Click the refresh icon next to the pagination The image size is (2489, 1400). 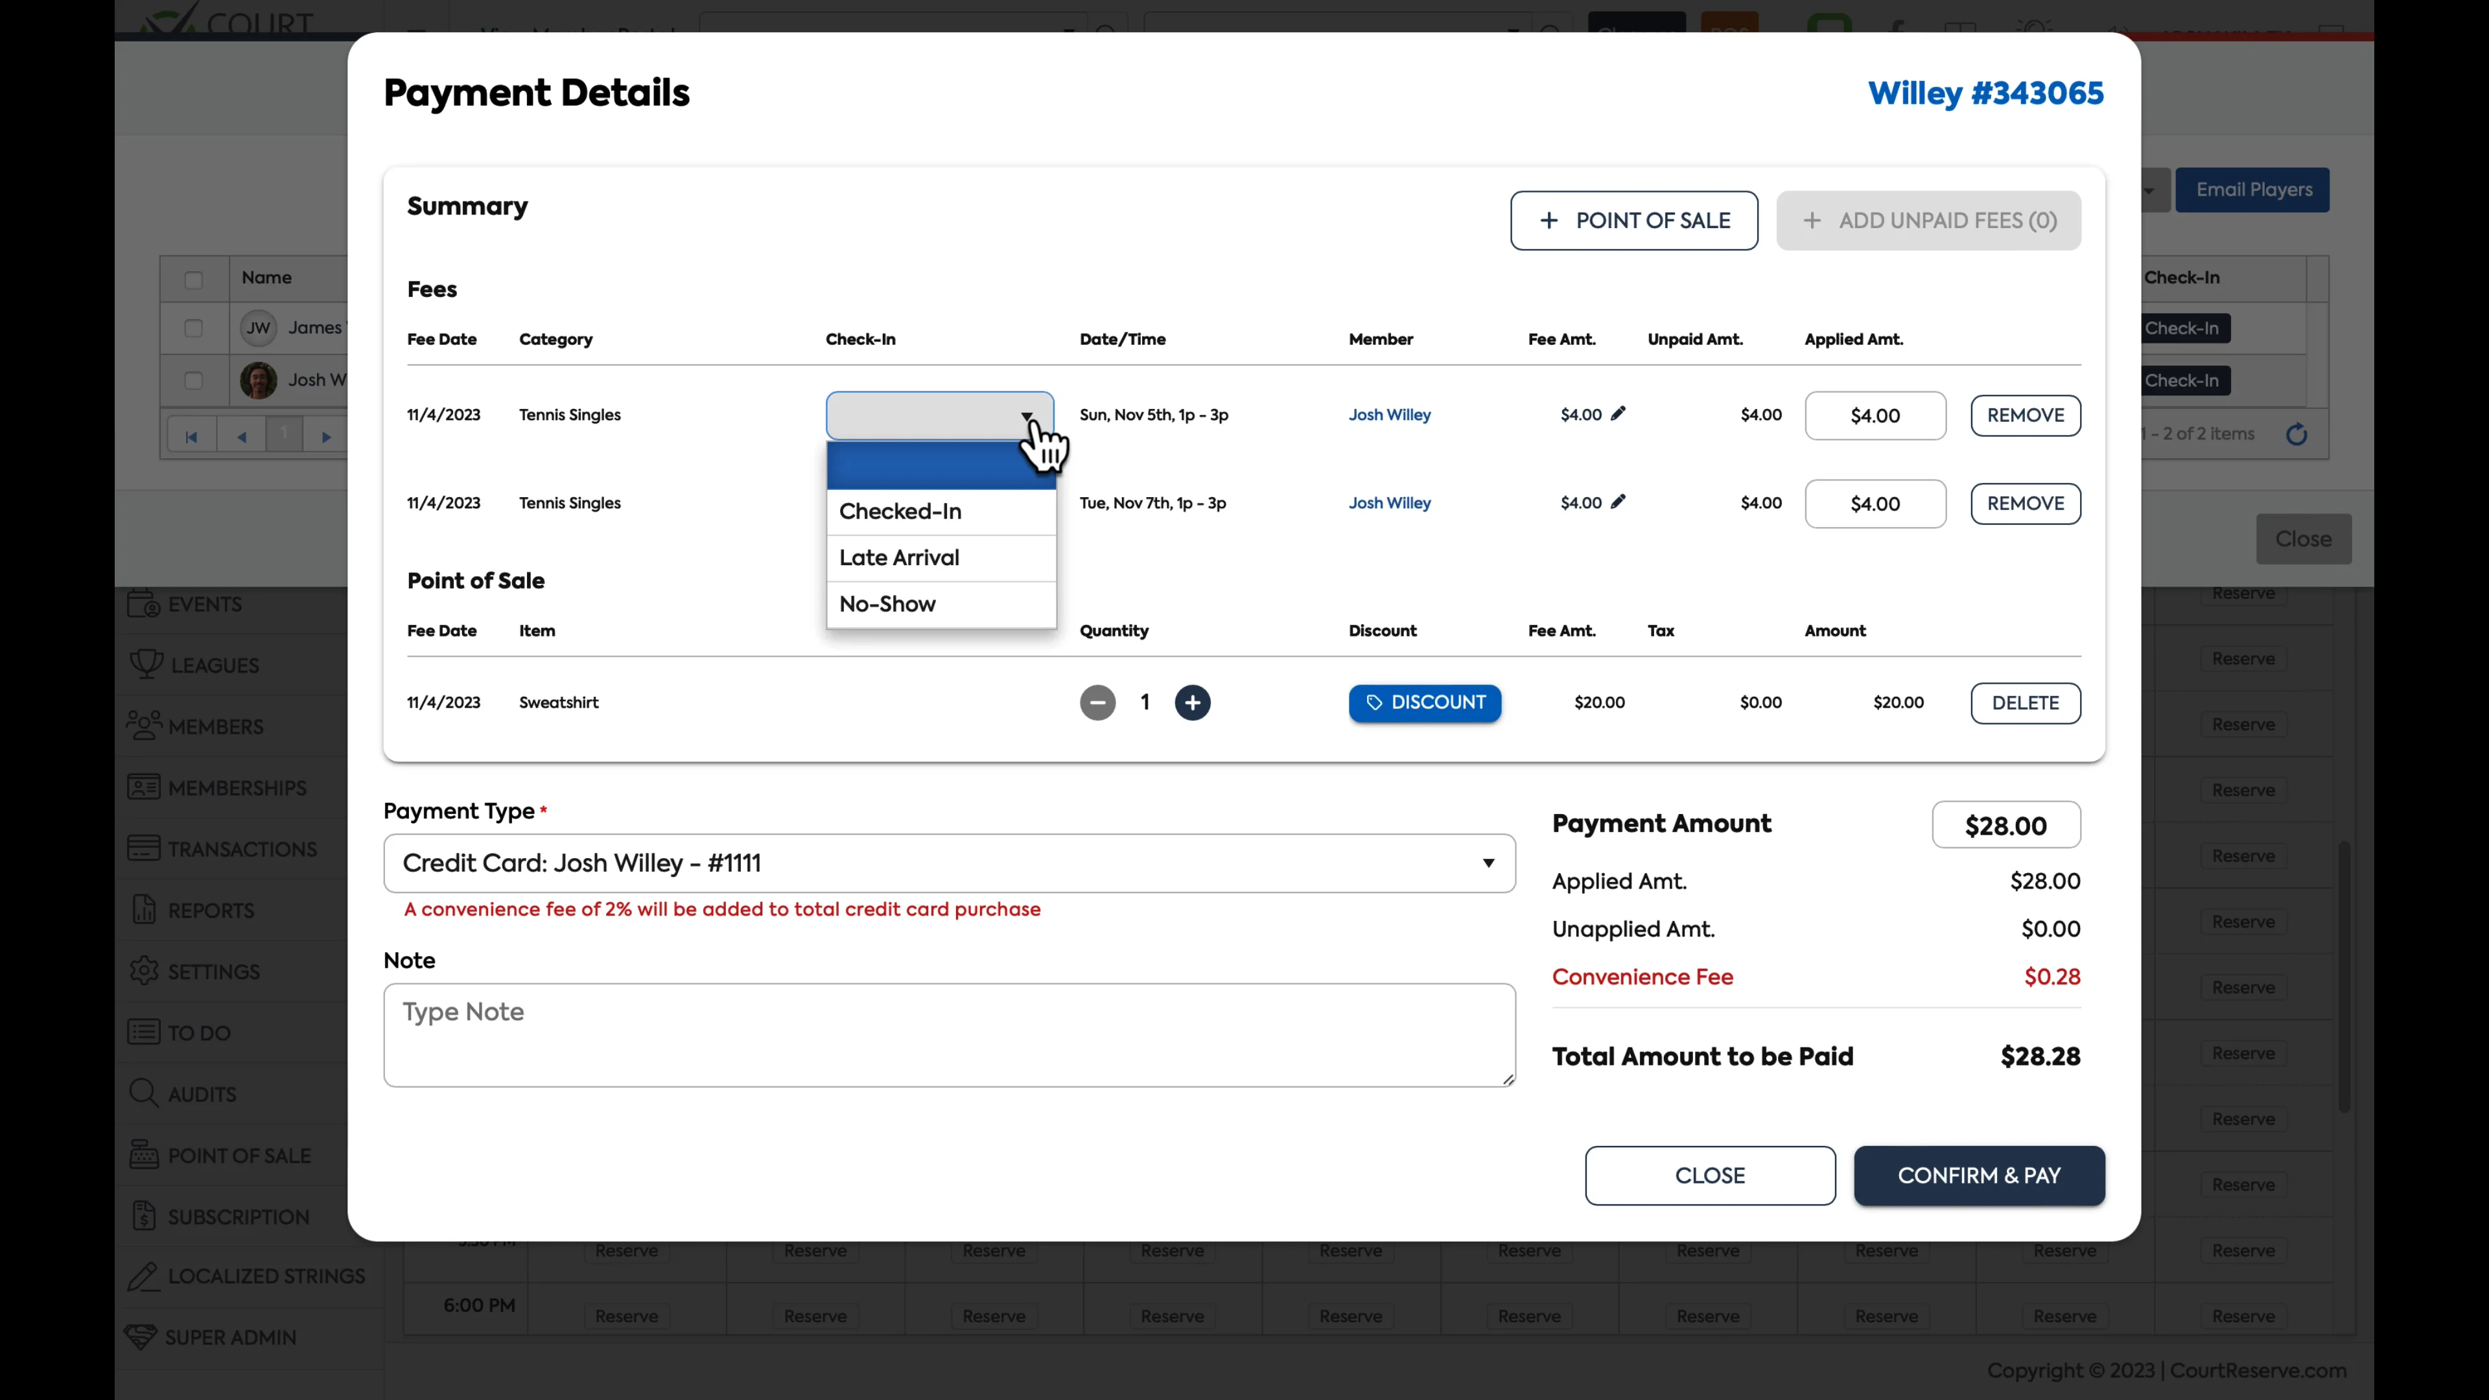(x=2298, y=434)
